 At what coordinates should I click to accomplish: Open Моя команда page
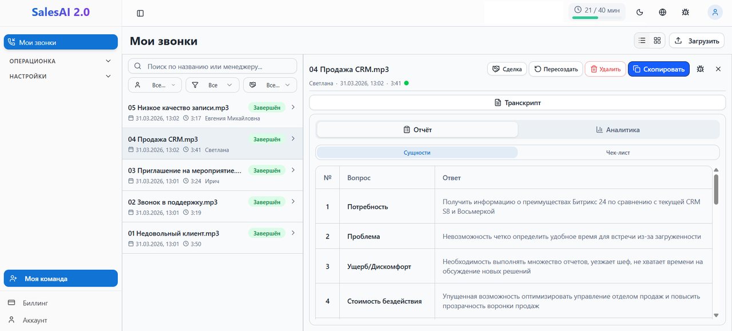tap(61, 278)
